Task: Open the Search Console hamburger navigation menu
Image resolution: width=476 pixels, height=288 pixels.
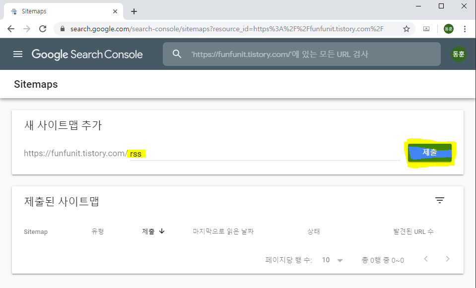Action: pos(18,54)
